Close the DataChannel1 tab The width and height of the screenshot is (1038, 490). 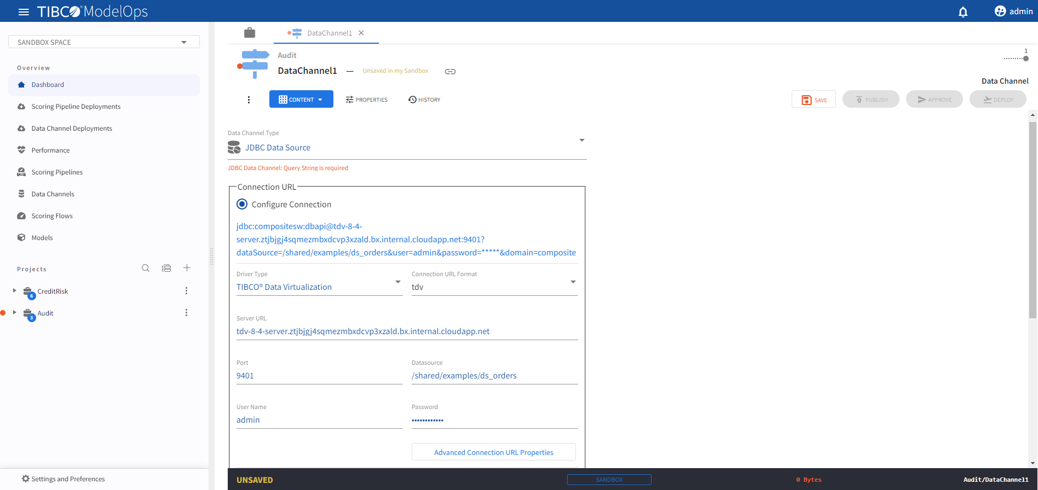pos(361,33)
